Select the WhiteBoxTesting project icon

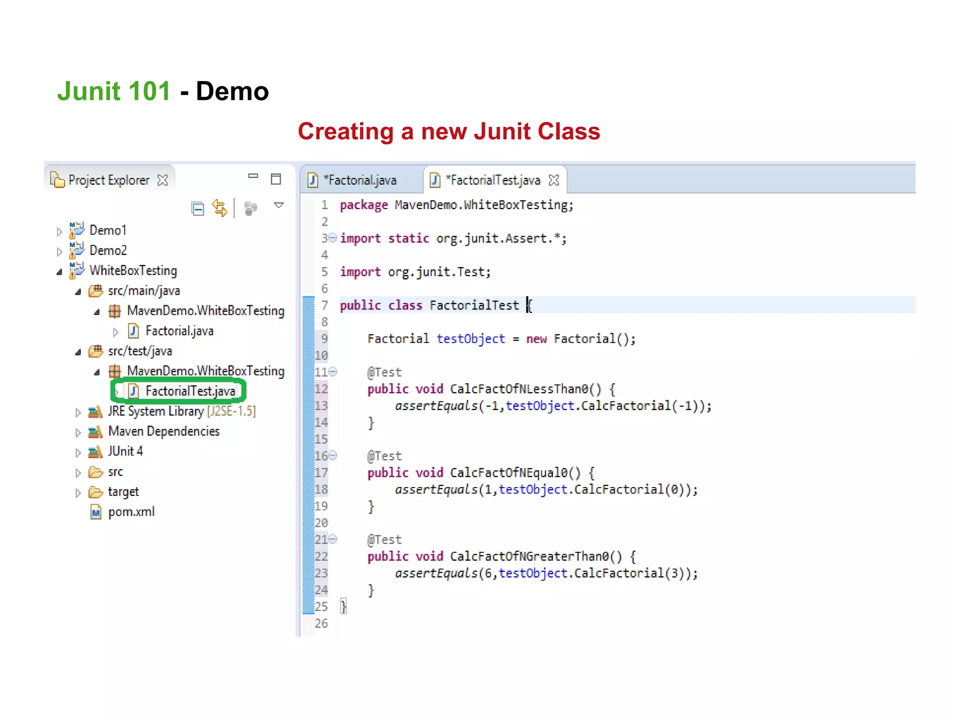(76, 270)
